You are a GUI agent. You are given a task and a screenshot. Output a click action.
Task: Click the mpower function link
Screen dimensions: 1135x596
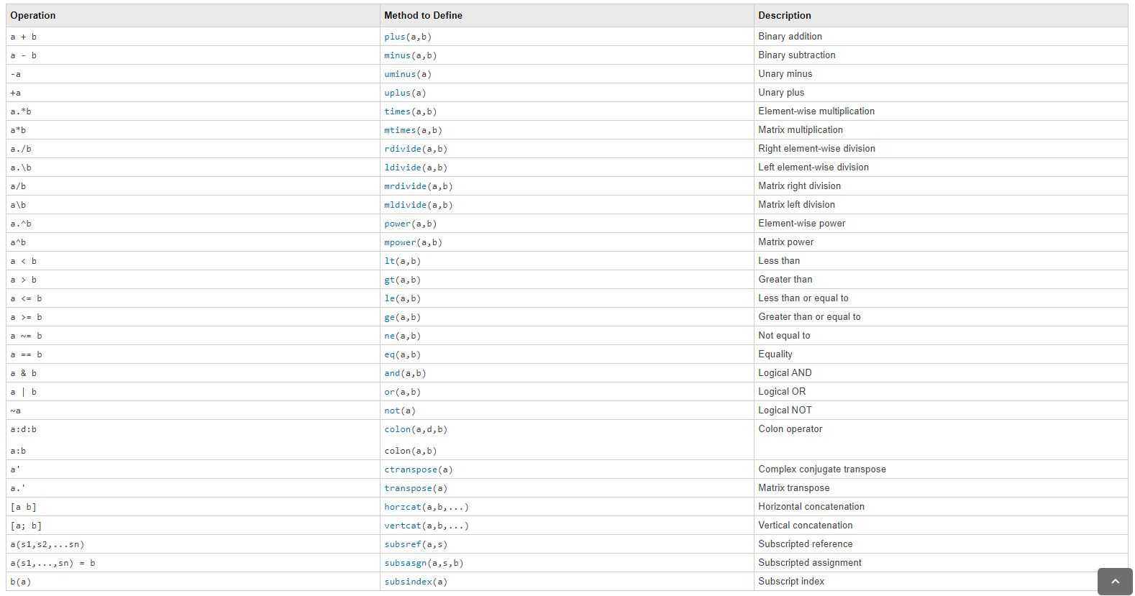coord(400,242)
